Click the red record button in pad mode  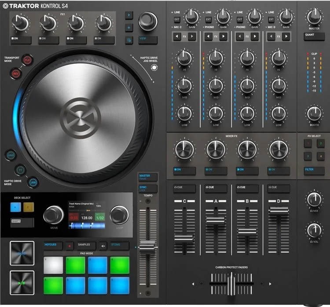tap(70, 246)
